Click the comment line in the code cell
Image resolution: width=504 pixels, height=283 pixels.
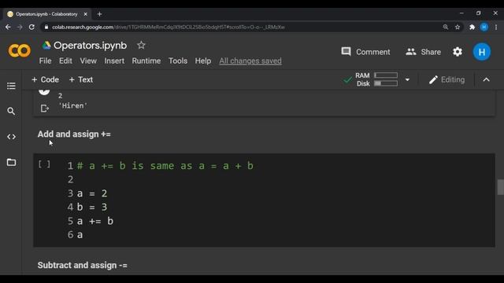(x=165, y=166)
